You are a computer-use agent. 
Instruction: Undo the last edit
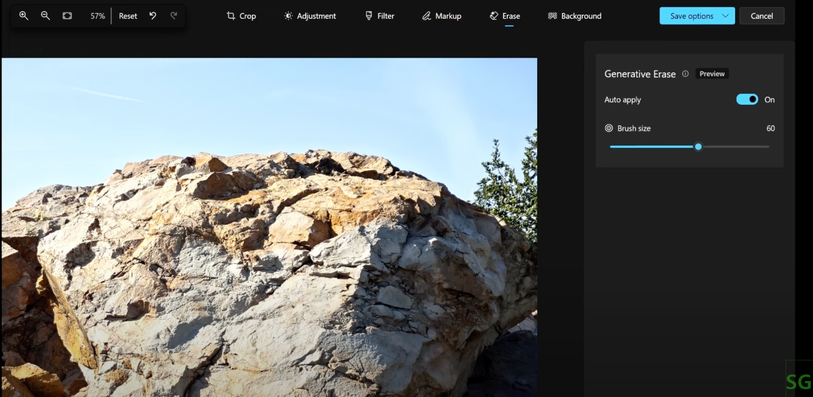pyautogui.click(x=153, y=15)
